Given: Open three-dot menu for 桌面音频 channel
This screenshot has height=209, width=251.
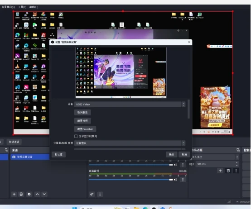Looking at the screenshot, I should 183,180.
